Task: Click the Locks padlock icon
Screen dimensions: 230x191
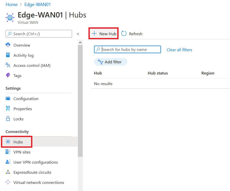Action: 8,119
